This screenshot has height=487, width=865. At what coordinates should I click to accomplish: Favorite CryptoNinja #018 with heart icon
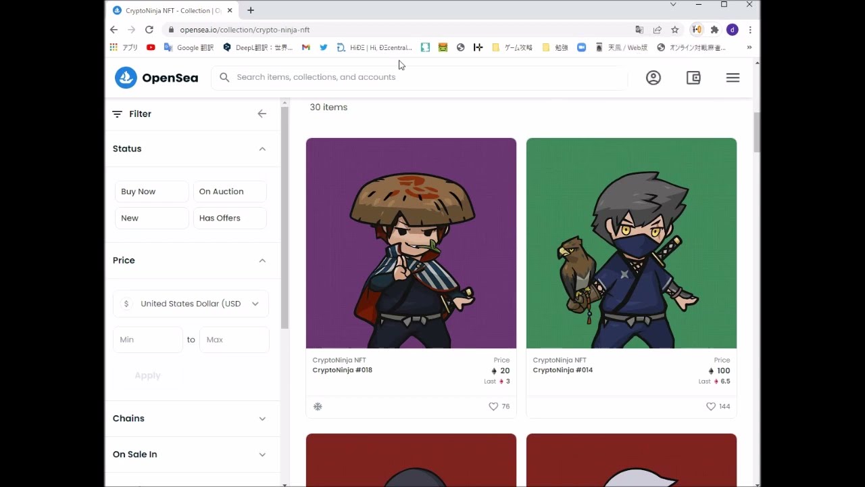[x=493, y=407]
